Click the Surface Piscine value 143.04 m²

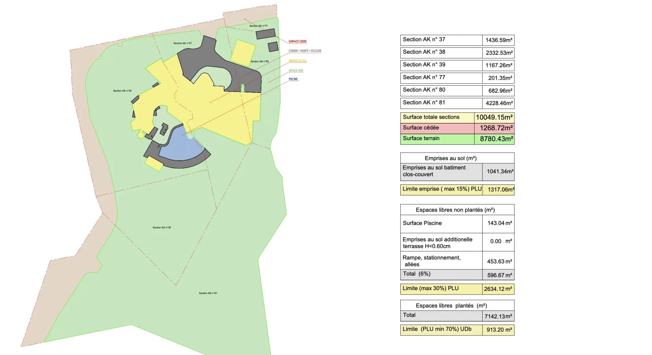point(499,223)
